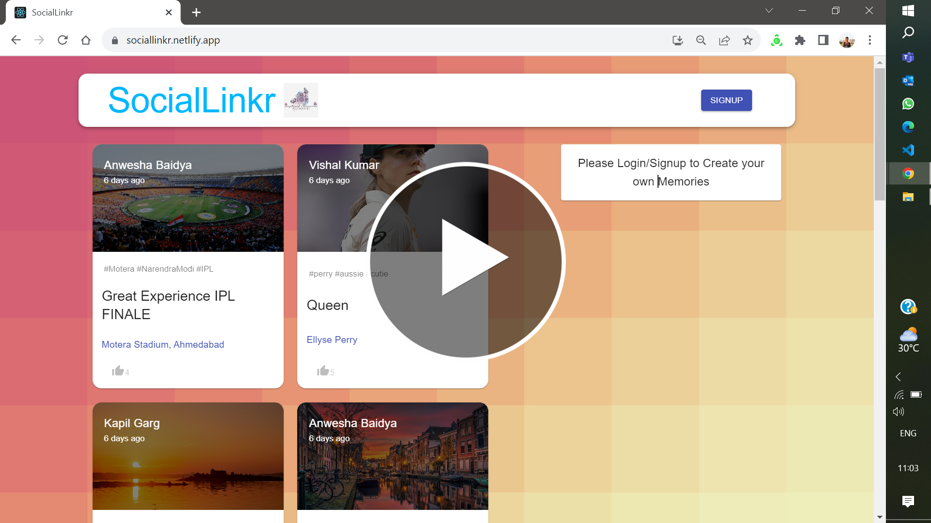This screenshot has width=931, height=523.
Task: Click the SIGNUP button
Action: pyautogui.click(x=726, y=100)
